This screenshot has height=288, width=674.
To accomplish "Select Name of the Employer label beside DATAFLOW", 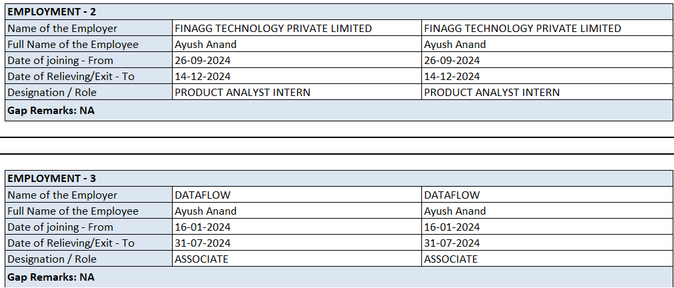I will 62,195.
